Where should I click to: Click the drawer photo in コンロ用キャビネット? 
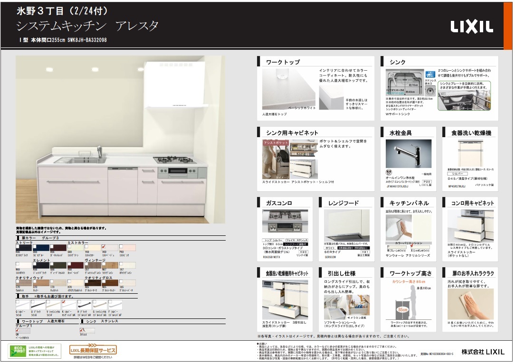(x=471, y=226)
